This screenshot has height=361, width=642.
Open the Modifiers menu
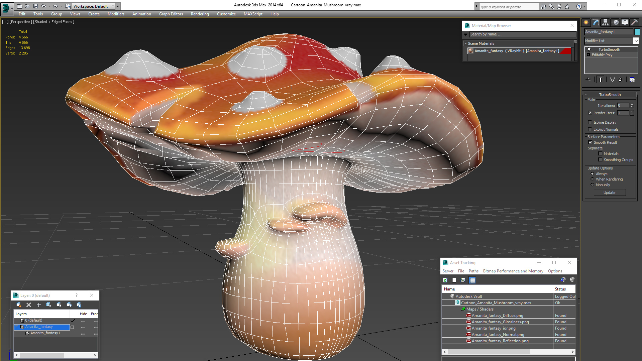116,14
